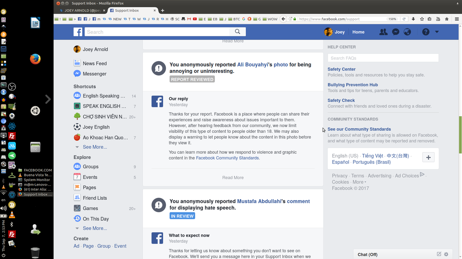Open the Safety Center link
Screen dimensions: 462x259
[x=341, y=69]
